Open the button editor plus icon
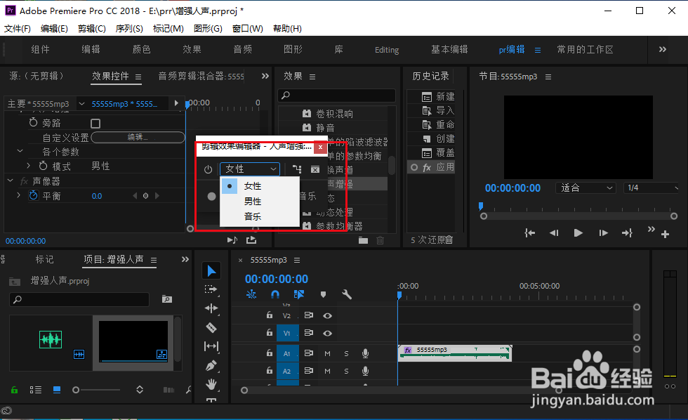Image resolution: width=688 pixels, height=420 pixels. pos(666,235)
